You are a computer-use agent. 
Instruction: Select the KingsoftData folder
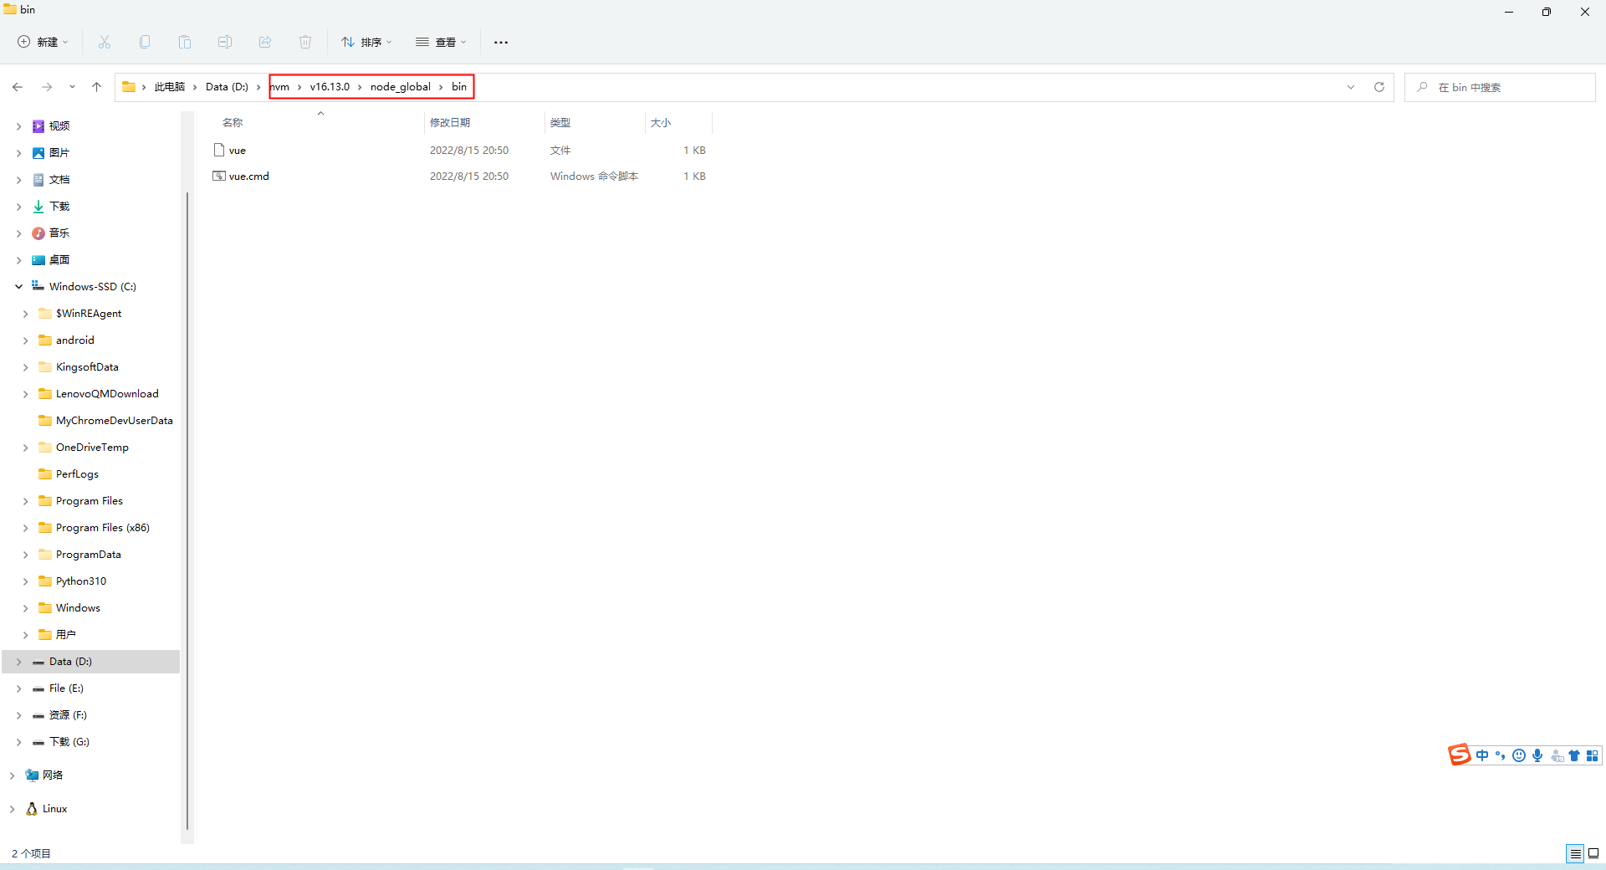pyautogui.click(x=87, y=367)
